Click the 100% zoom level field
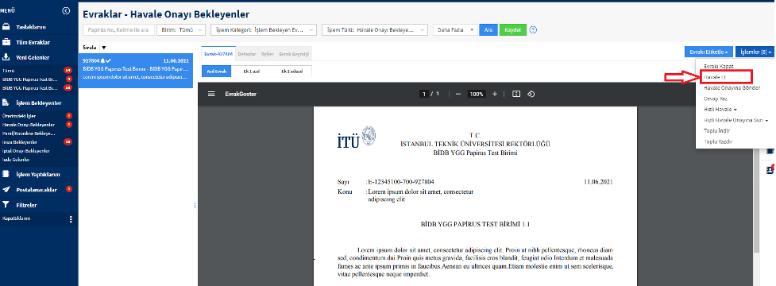 477,94
